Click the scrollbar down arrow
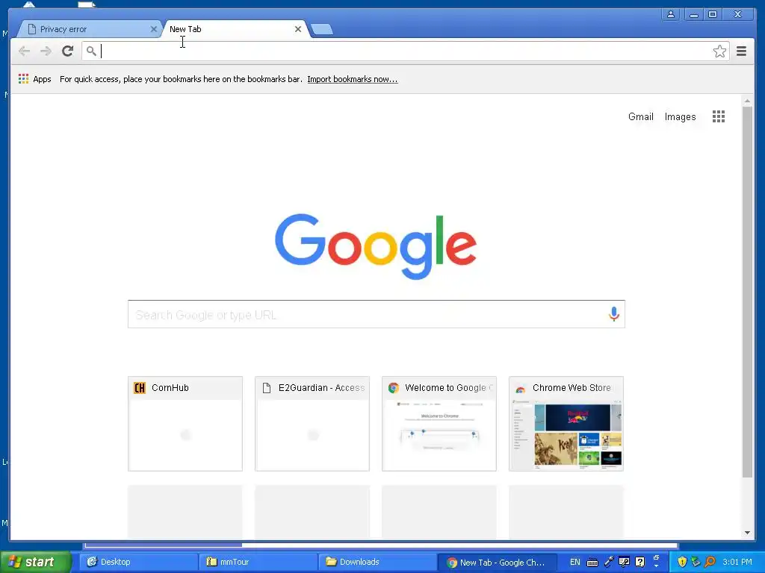765x573 pixels. (747, 533)
